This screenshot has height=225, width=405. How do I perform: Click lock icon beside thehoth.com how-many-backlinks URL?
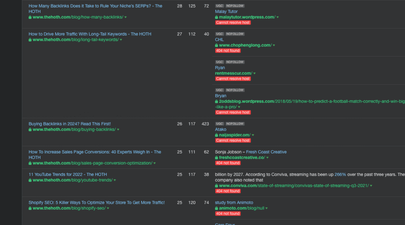[30, 17]
